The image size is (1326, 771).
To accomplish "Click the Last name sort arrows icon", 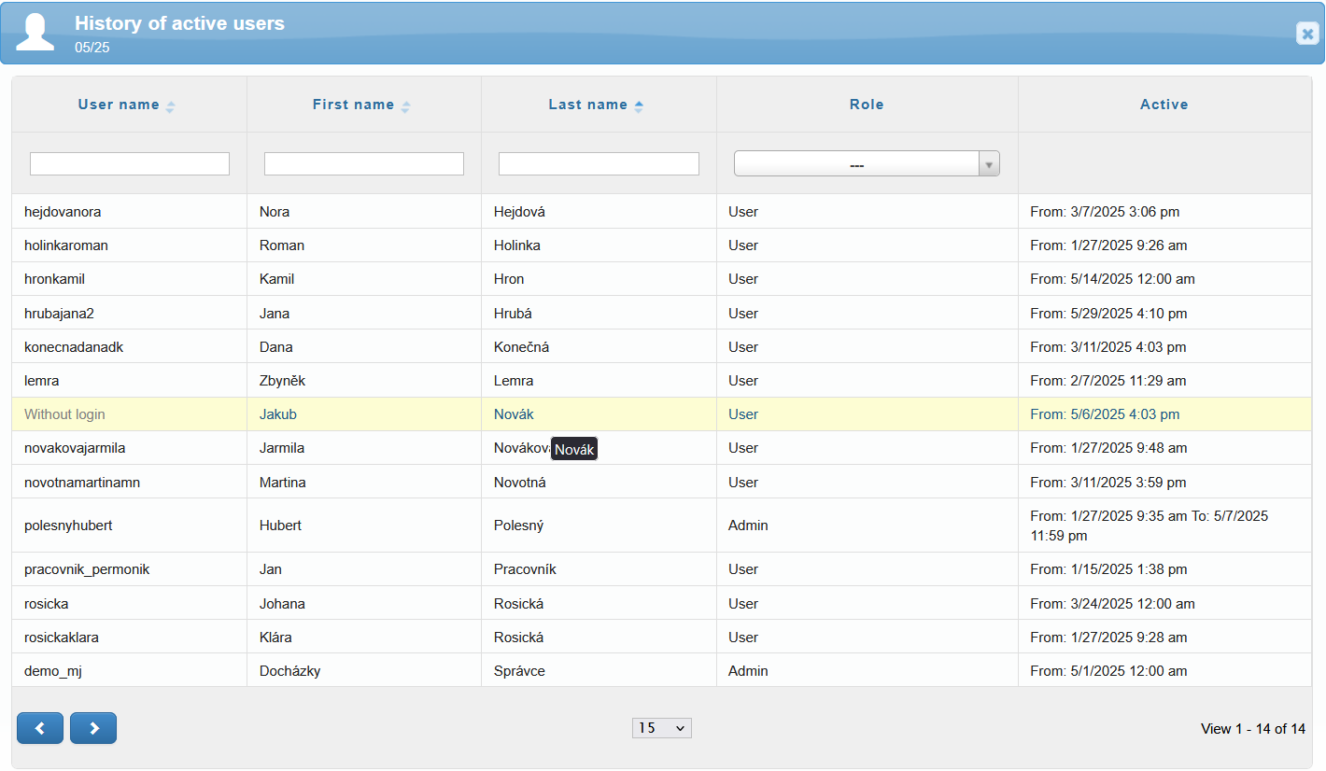I will (x=639, y=106).
